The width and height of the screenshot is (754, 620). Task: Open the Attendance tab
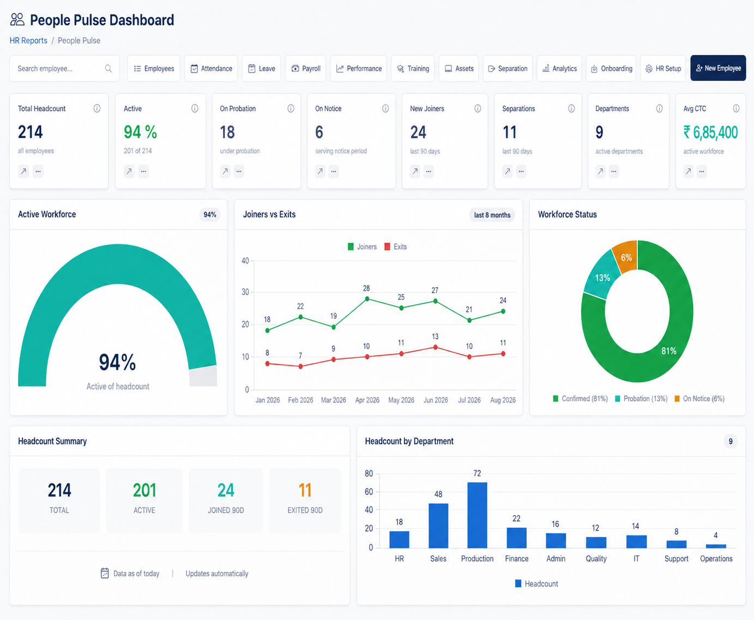click(211, 69)
